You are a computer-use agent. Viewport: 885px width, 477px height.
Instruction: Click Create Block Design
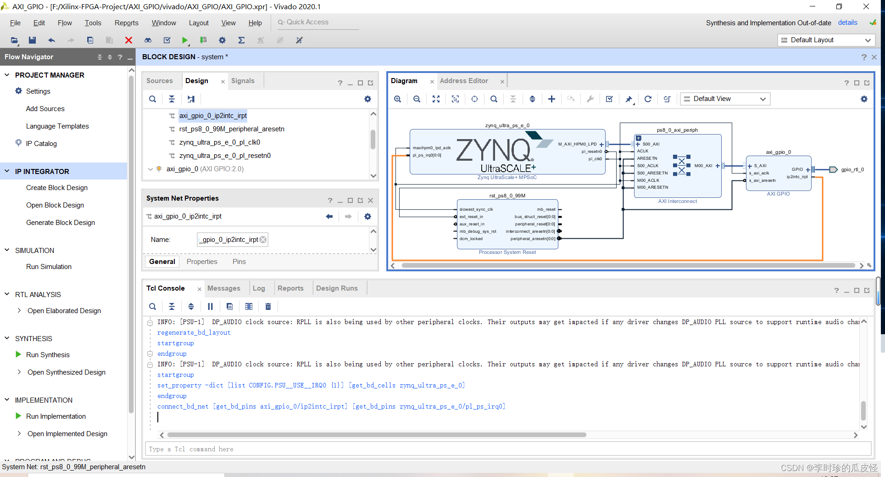pos(57,188)
